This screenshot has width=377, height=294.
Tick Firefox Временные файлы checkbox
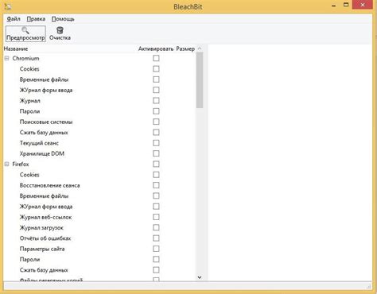[156, 195]
